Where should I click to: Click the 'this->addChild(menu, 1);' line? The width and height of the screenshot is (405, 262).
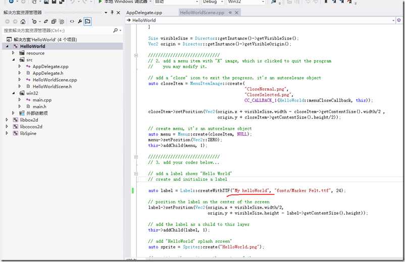(x=178, y=145)
